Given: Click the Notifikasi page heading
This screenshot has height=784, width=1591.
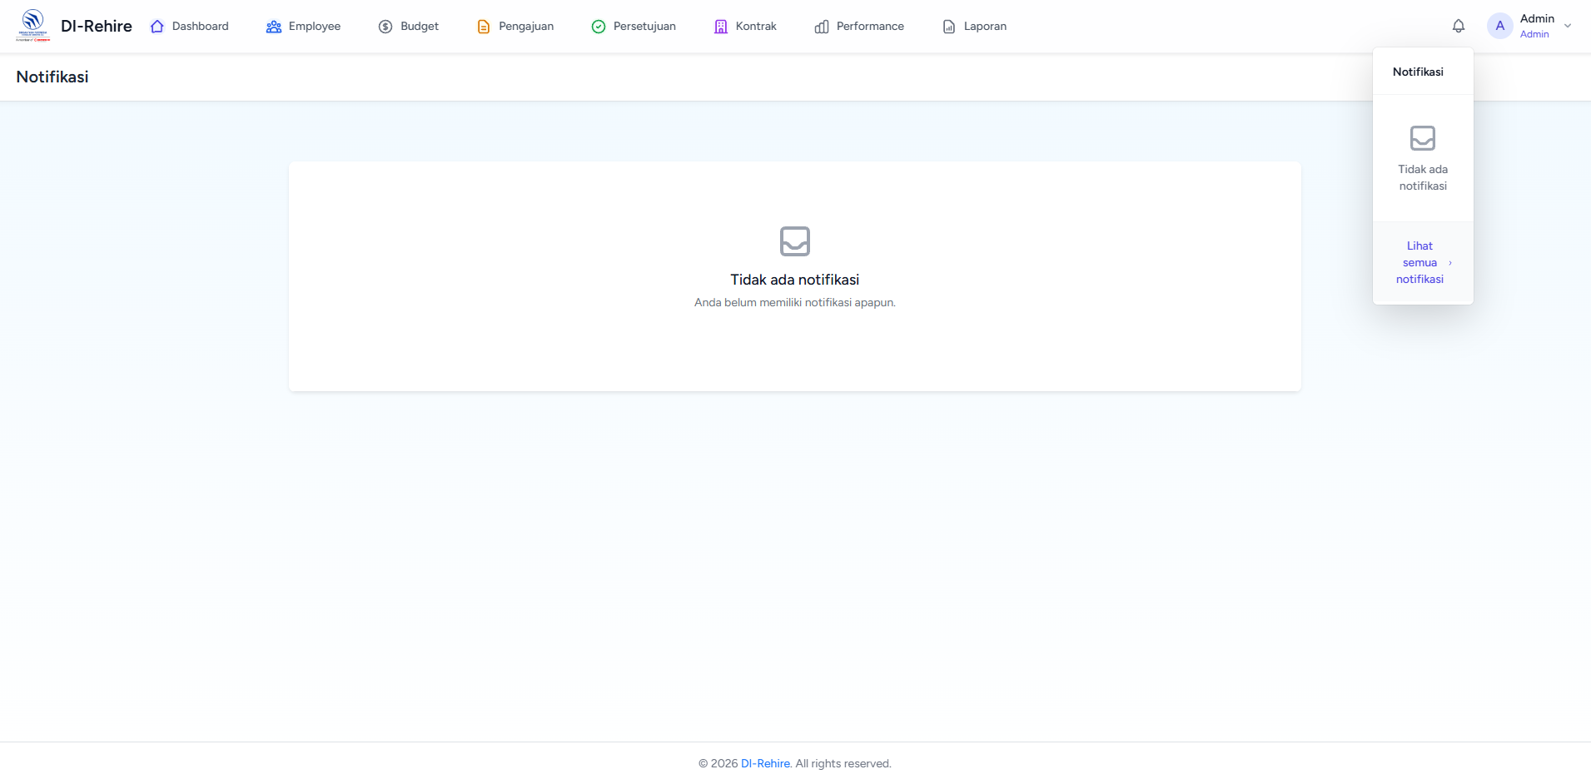Looking at the screenshot, I should point(52,77).
